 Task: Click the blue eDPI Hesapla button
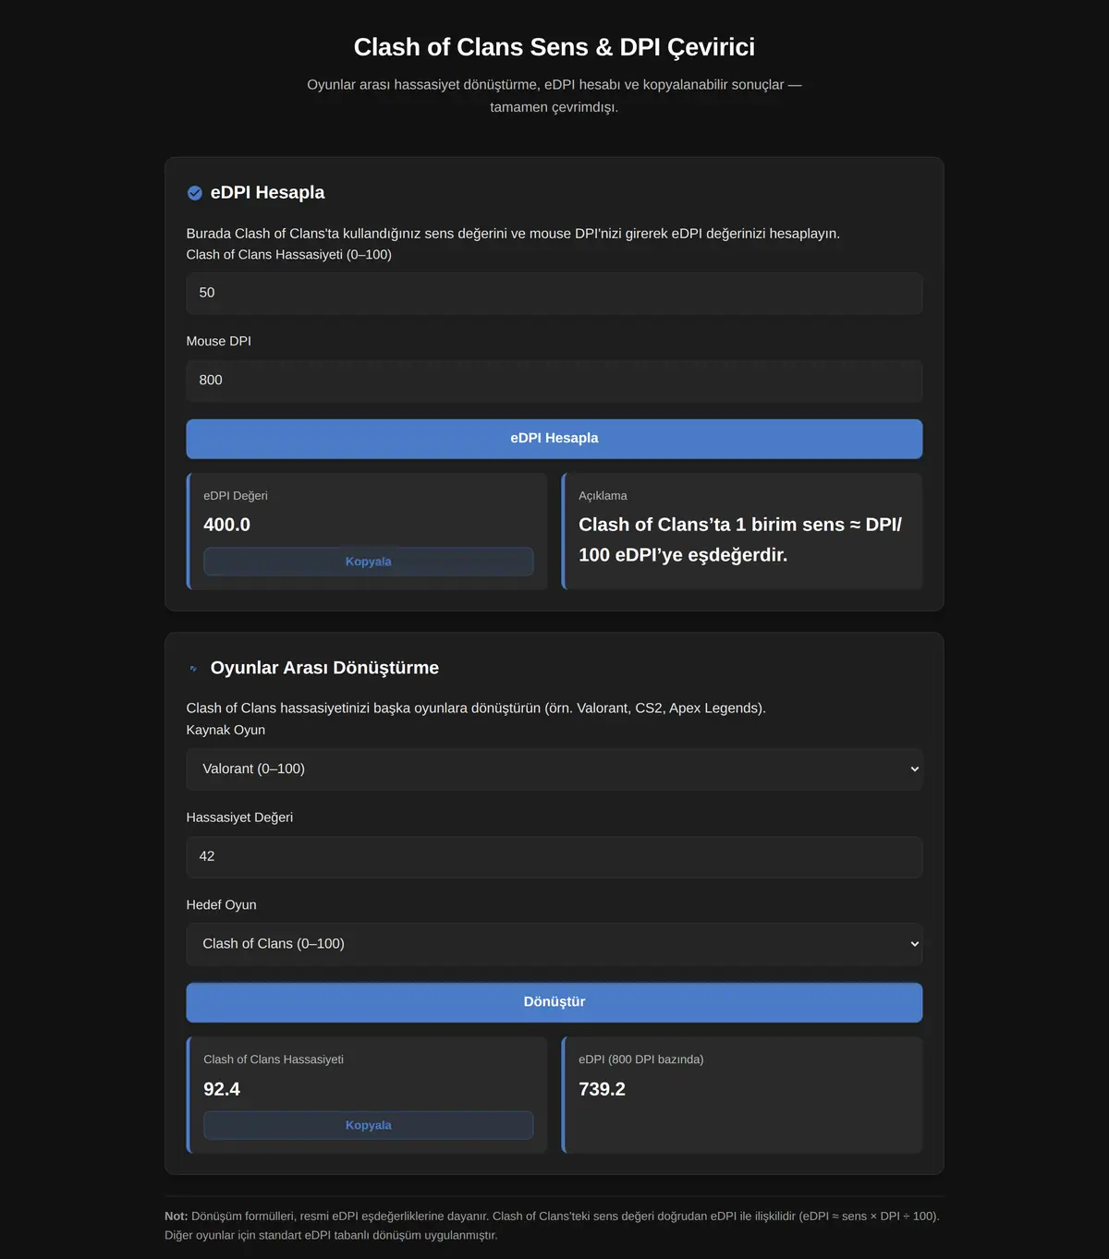(x=554, y=439)
